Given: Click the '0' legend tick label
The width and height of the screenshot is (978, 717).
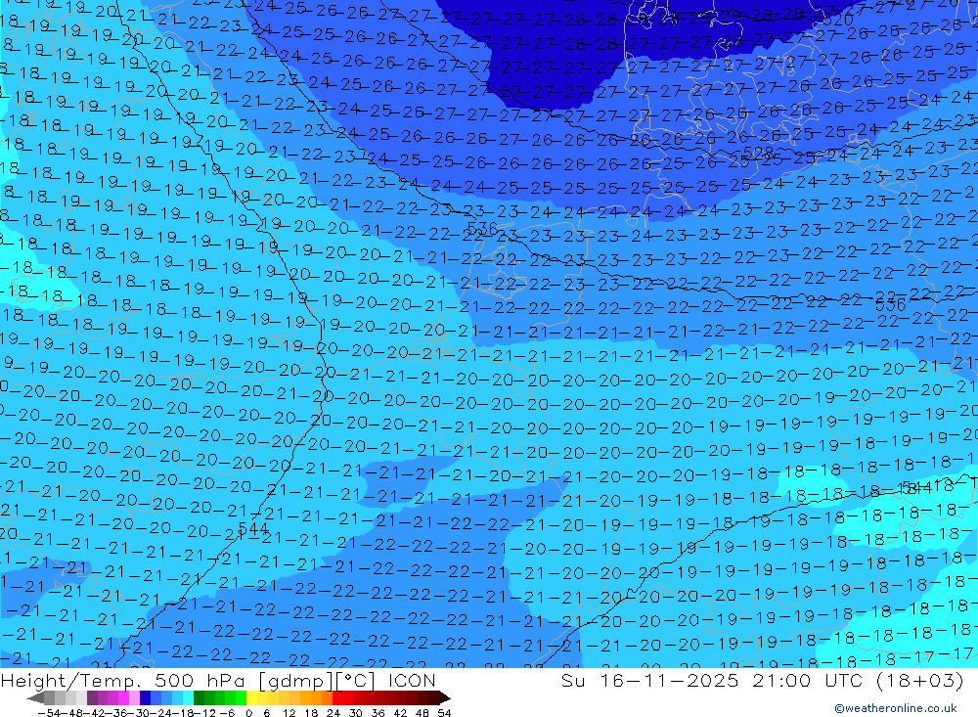Looking at the screenshot, I should click(x=248, y=713).
